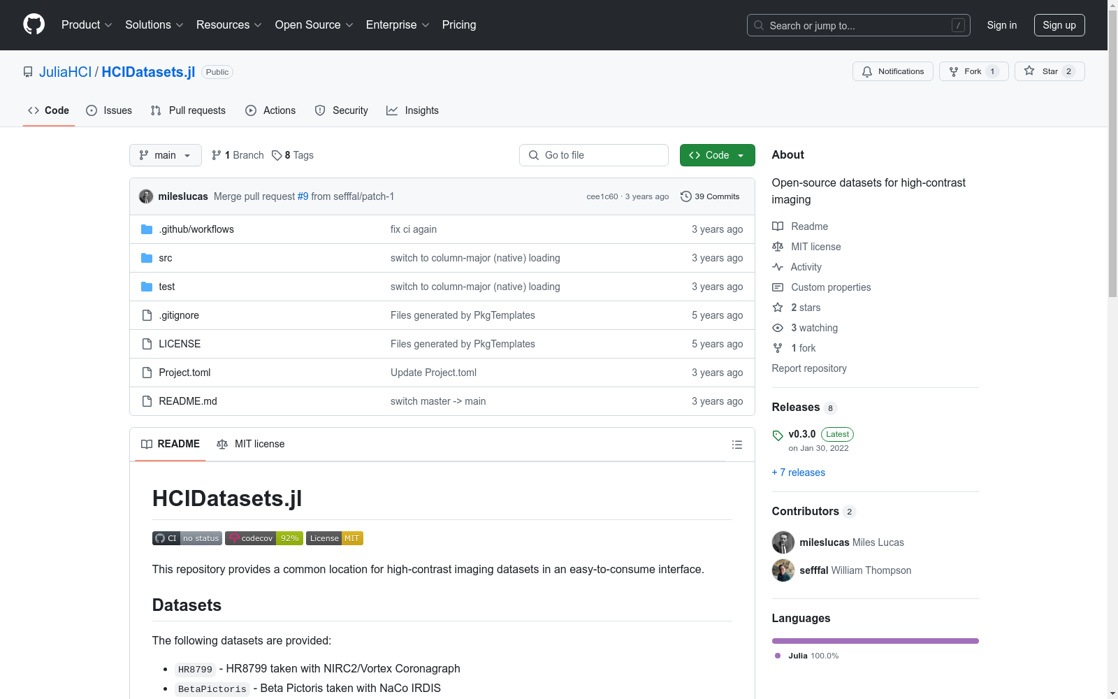Click the src folder icon

point(147,258)
